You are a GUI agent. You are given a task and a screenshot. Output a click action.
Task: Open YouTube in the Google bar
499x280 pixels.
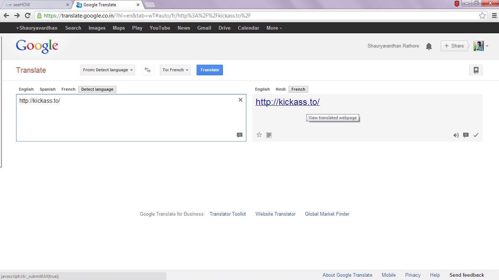coord(160,28)
